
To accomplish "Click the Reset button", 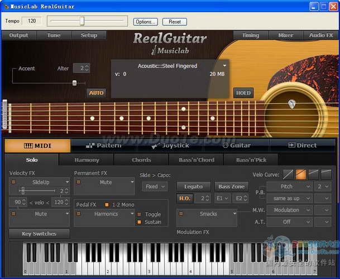I will pyautogui.click(x=175, y=22).
